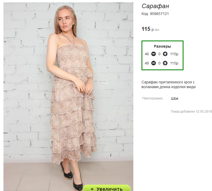Increase quantity for size 46

click(x=165, y=54)
